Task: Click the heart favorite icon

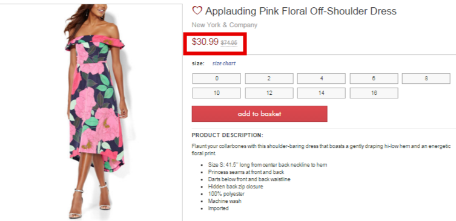Action: pos(197,11)
